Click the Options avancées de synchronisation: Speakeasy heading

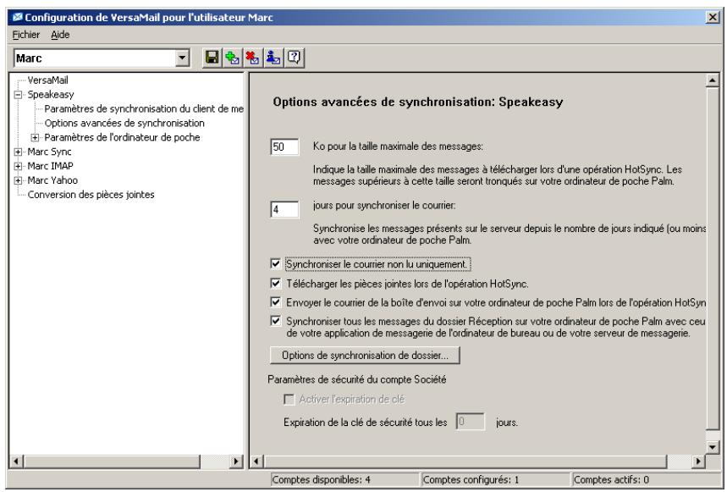[x=418, y=102]
